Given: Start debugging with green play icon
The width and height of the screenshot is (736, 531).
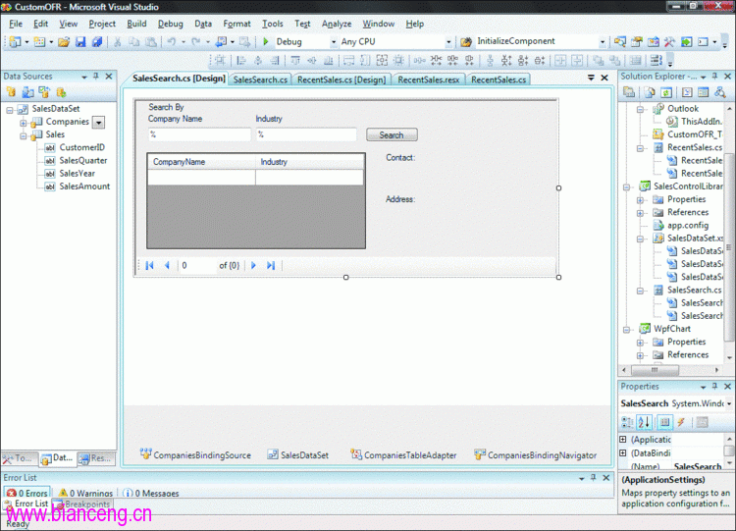Looking at the screenshot, I should 266,42.
